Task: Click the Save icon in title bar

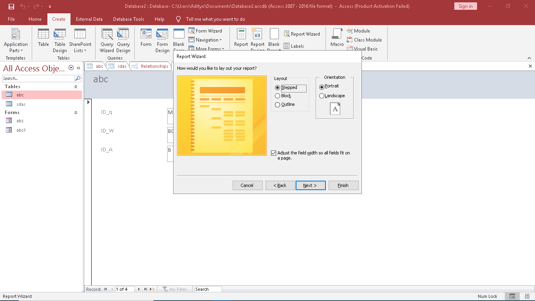Action: pos(11,6)
